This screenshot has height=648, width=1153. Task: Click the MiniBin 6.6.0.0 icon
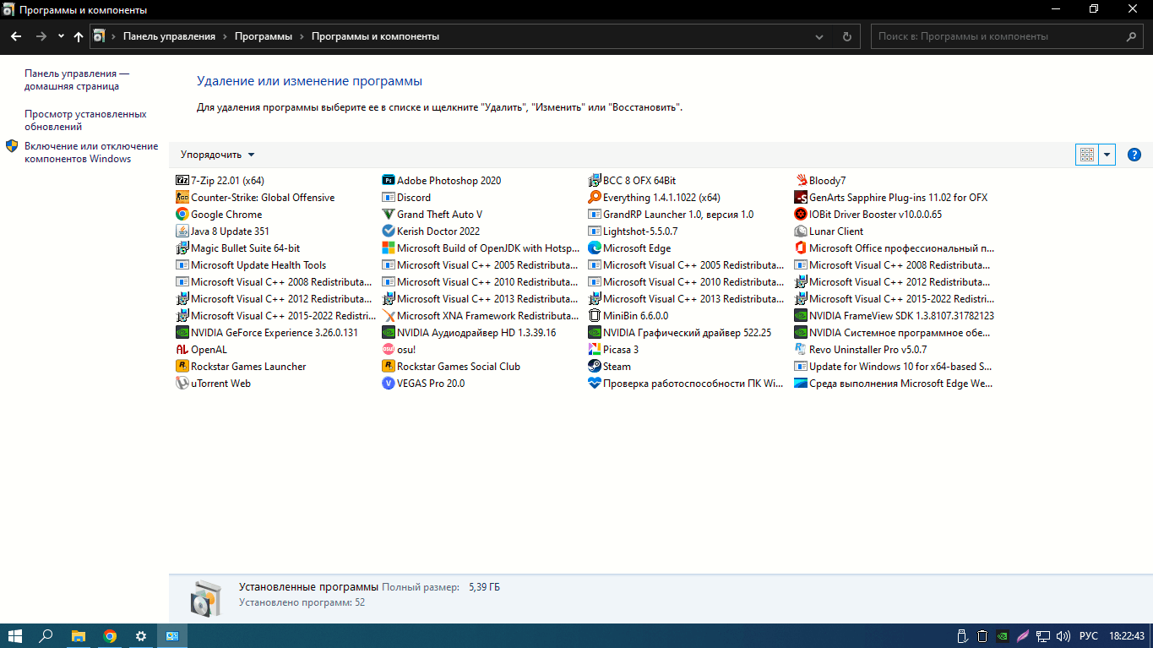[x=595, y=316]
